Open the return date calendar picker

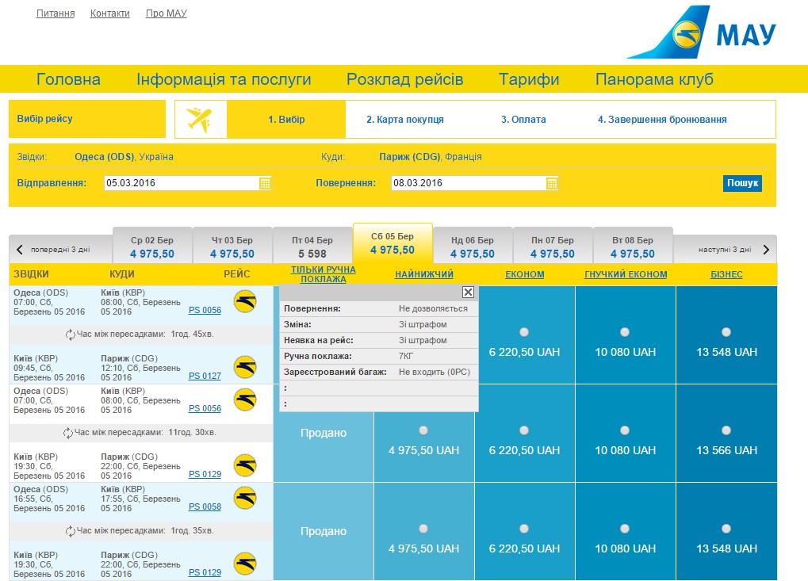tap(552, 183)
